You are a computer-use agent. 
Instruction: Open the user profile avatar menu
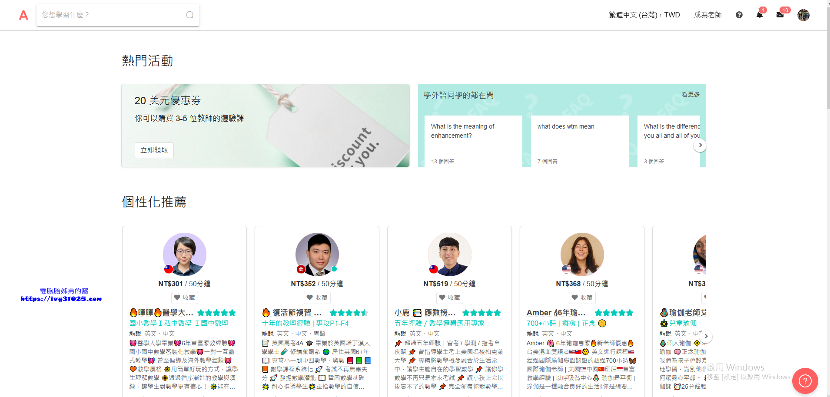[x=803, y=15]
